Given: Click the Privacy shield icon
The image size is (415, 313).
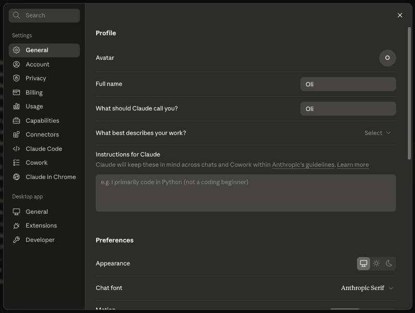Looking at the screenshot, I should tap(16, 78).
